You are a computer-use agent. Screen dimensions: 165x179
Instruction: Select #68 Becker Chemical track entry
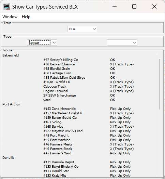point(59,64)
